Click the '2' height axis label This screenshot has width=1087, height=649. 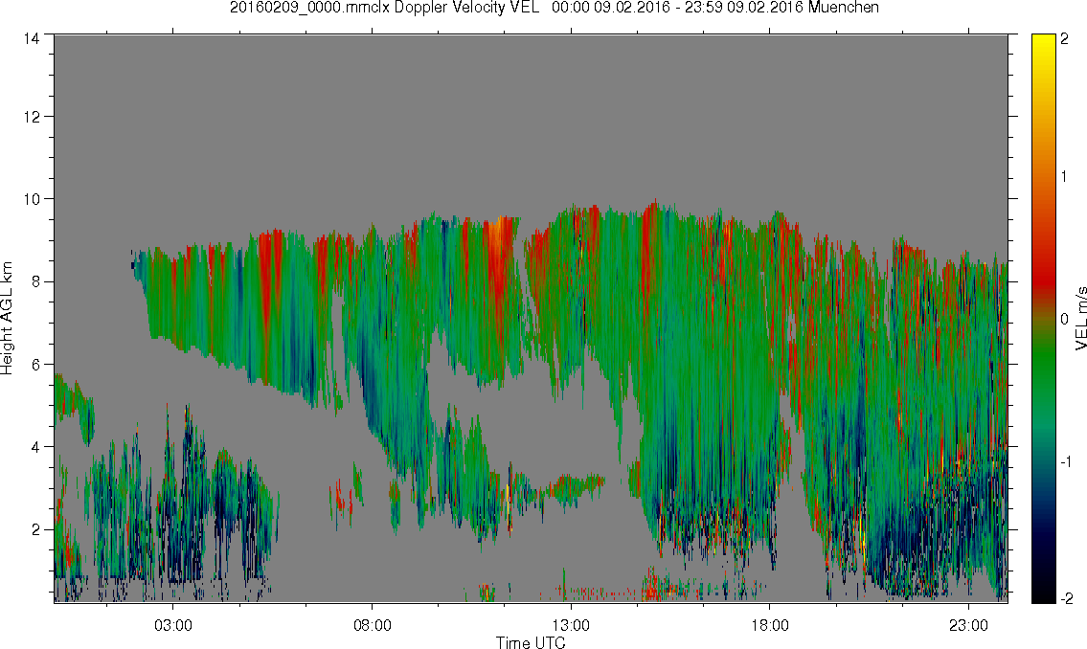coord(35,530)
